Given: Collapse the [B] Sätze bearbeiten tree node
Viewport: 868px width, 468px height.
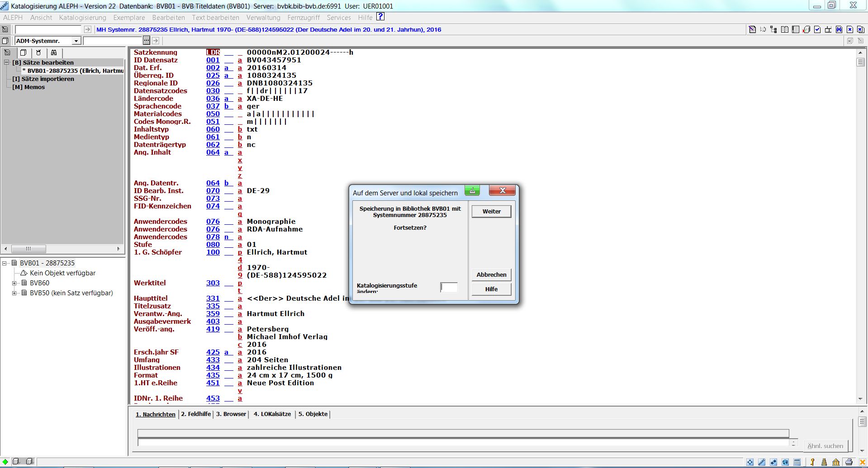Looking at the screenshot, I should pyautogui.click(x=7, y=62).
